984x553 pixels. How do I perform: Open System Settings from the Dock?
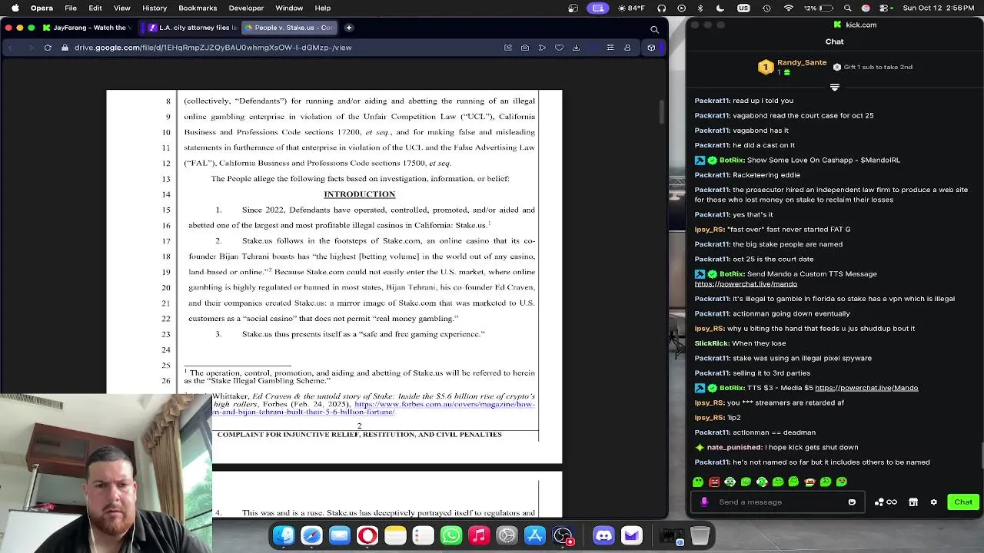[507, 535]
